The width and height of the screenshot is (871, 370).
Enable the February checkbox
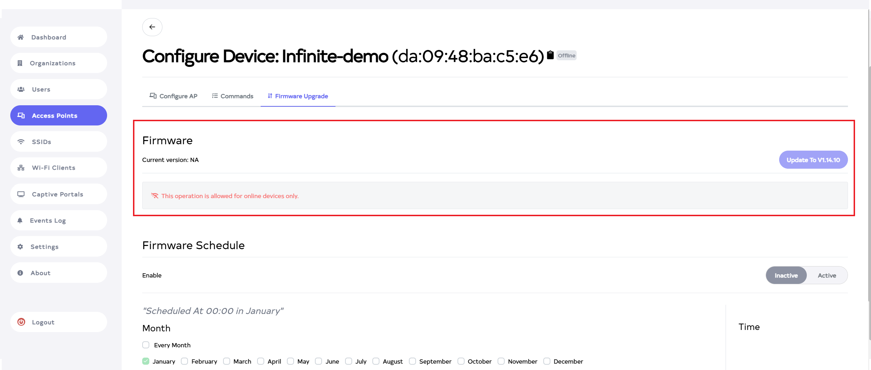click(x=184, y=361)
